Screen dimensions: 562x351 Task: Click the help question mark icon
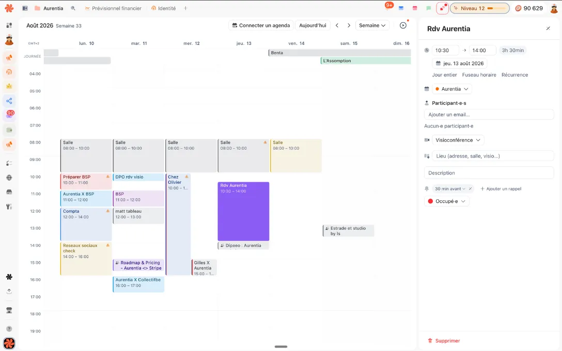tap(9, 329)
